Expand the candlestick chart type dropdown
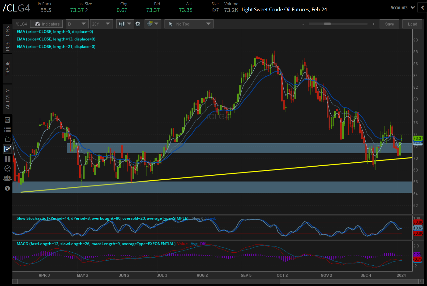 pyautogui.click(x=125, y=24)
